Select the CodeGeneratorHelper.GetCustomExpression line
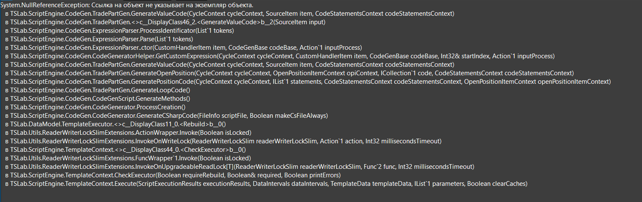 click(x=280, y=56)
